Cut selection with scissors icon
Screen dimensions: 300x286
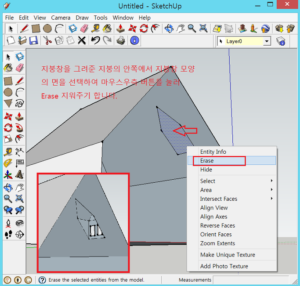pyautogui.click(x=47, y=40)
